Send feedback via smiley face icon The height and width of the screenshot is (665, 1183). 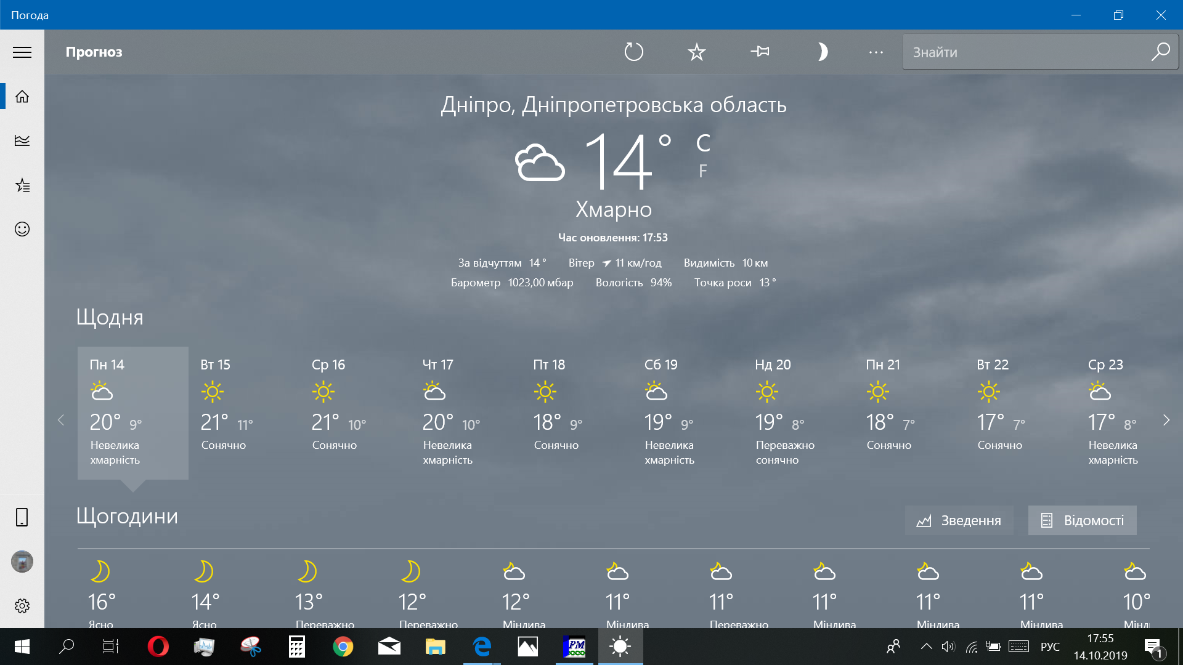click(x=22, y=229)
